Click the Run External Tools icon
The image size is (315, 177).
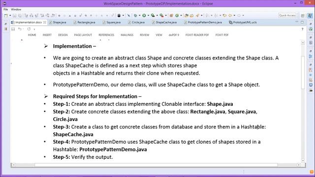point(161,15)
